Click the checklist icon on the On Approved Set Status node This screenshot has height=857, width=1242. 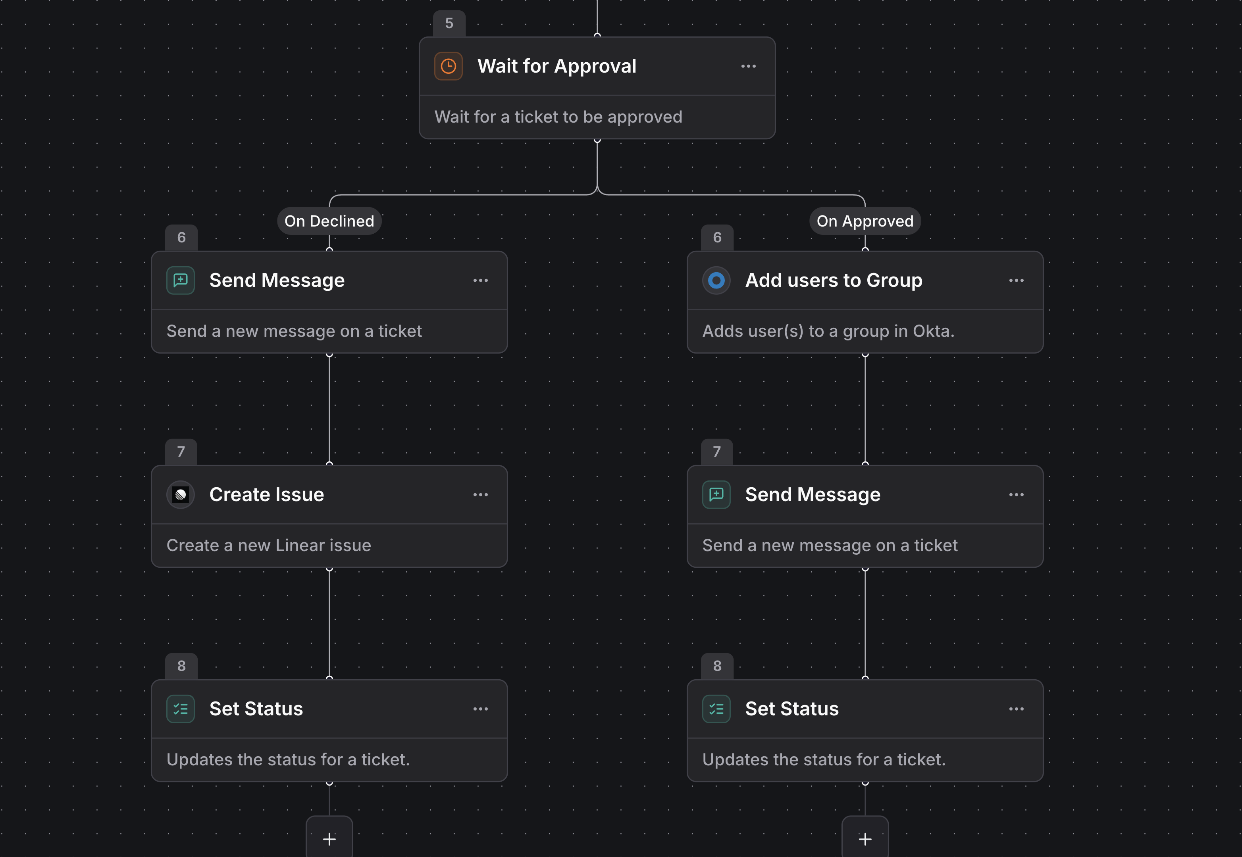point(716,709)
